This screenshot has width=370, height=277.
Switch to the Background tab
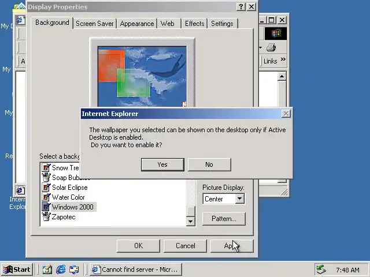[x=52, y=23]
